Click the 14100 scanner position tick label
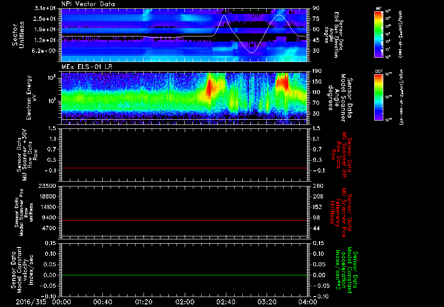444x307 pixels. 47,207
